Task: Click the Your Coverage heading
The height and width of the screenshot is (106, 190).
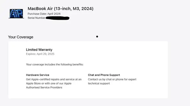Action: 20,37
